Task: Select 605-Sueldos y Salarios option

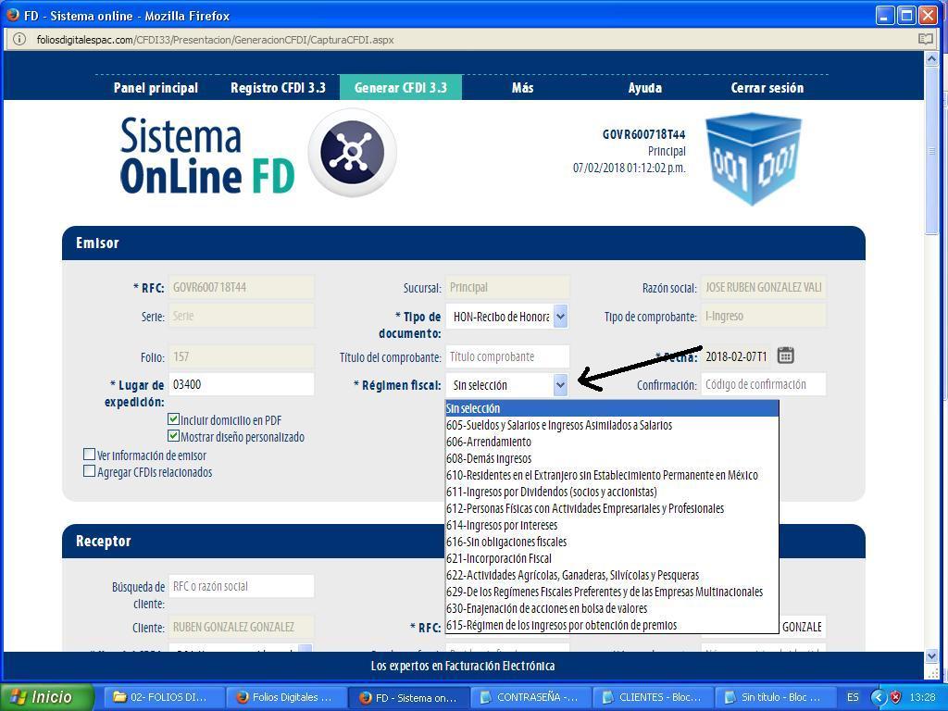Action: [x=612, y=425]
